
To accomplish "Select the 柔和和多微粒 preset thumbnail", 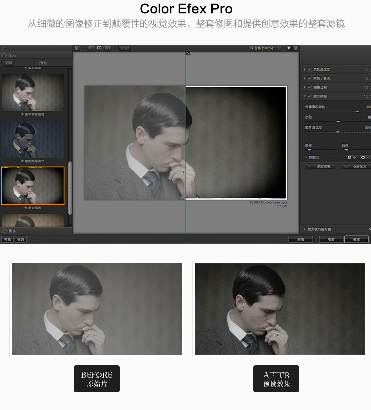I will coord(33,92).
